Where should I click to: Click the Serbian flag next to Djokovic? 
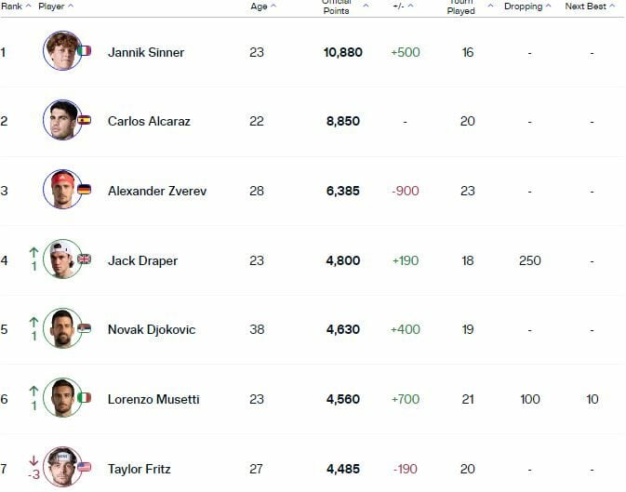point(85,328)
